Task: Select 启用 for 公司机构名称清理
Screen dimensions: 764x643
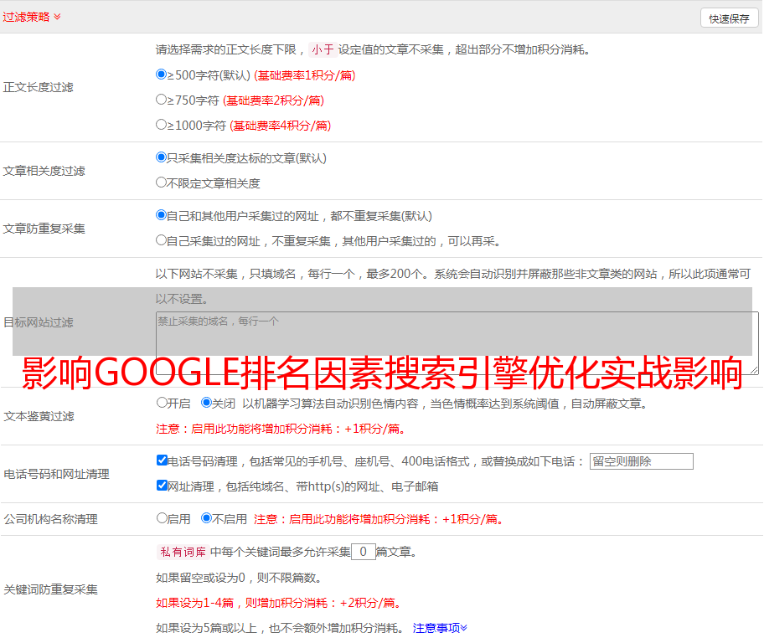Action: coord(162,517)
